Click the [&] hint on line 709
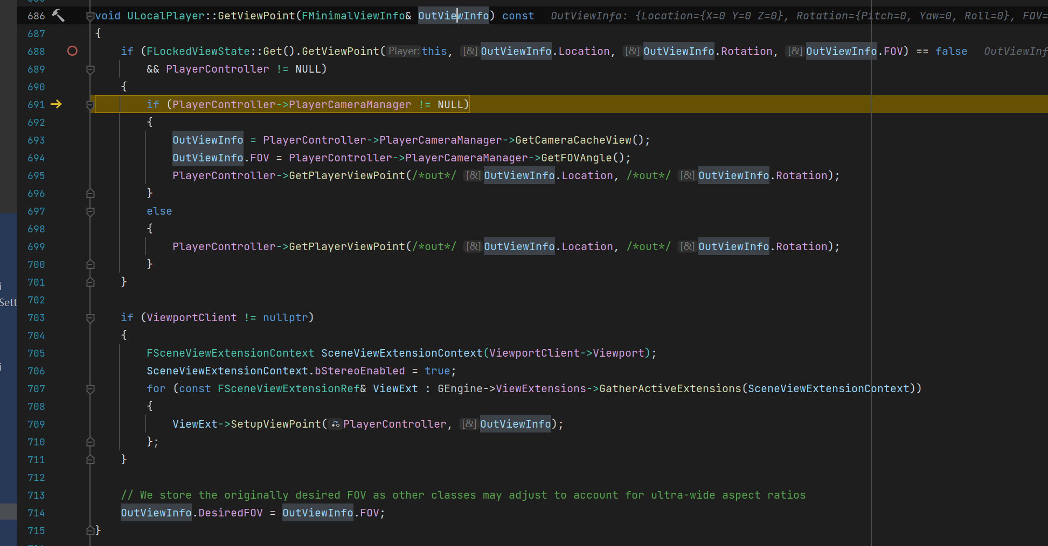 469,424
